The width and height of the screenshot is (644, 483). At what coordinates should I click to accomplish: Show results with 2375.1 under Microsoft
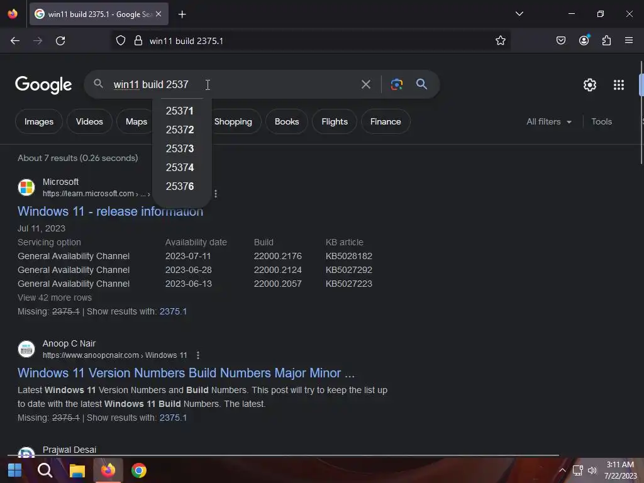[x=173, y=311]
